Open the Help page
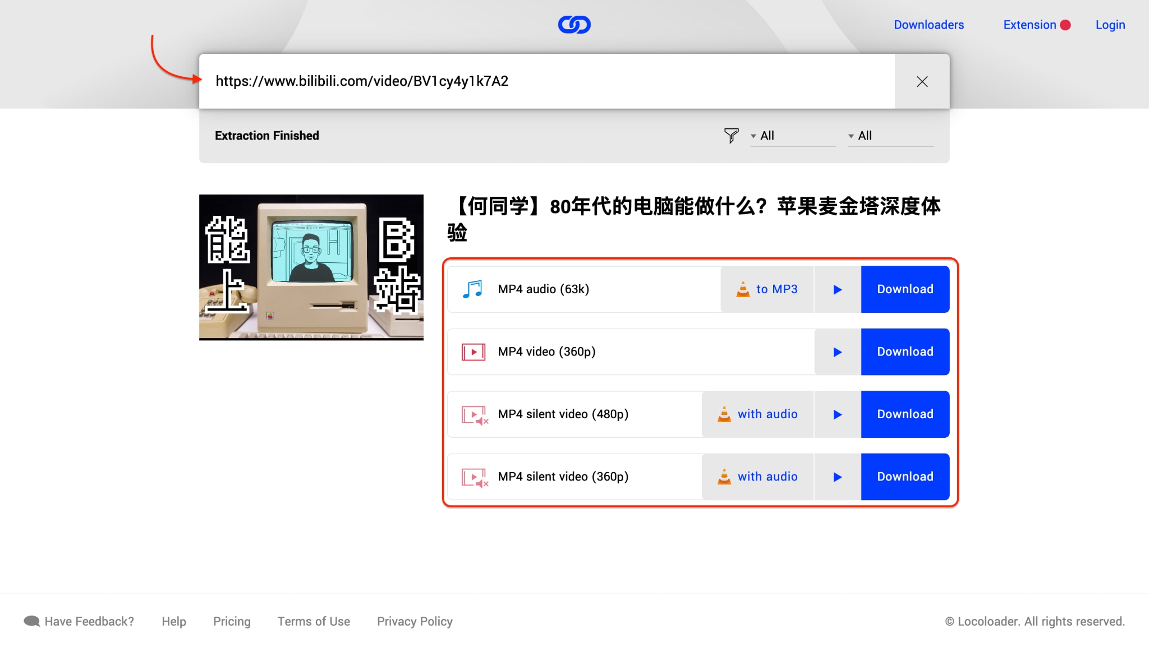Viewport: 1149px width, 648px height. point(174,621)
